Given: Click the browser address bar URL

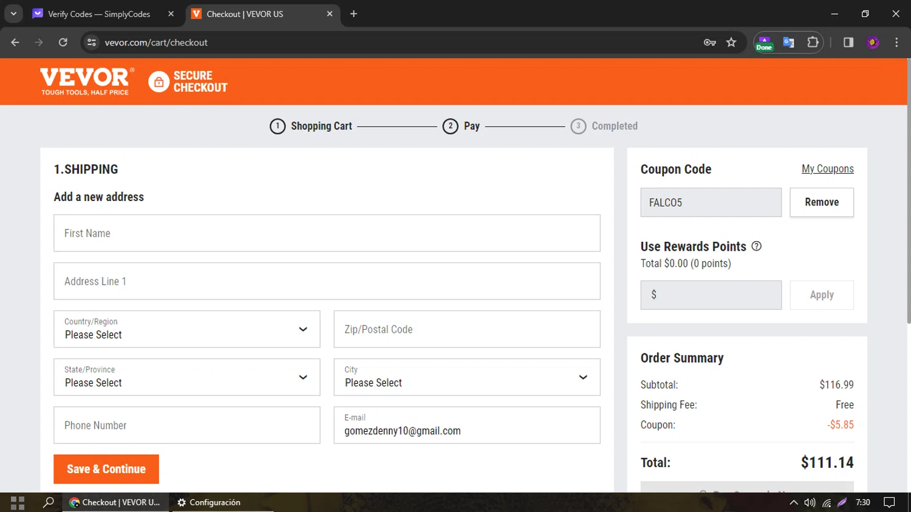Looking at the screenshot, I should [156, 43].
